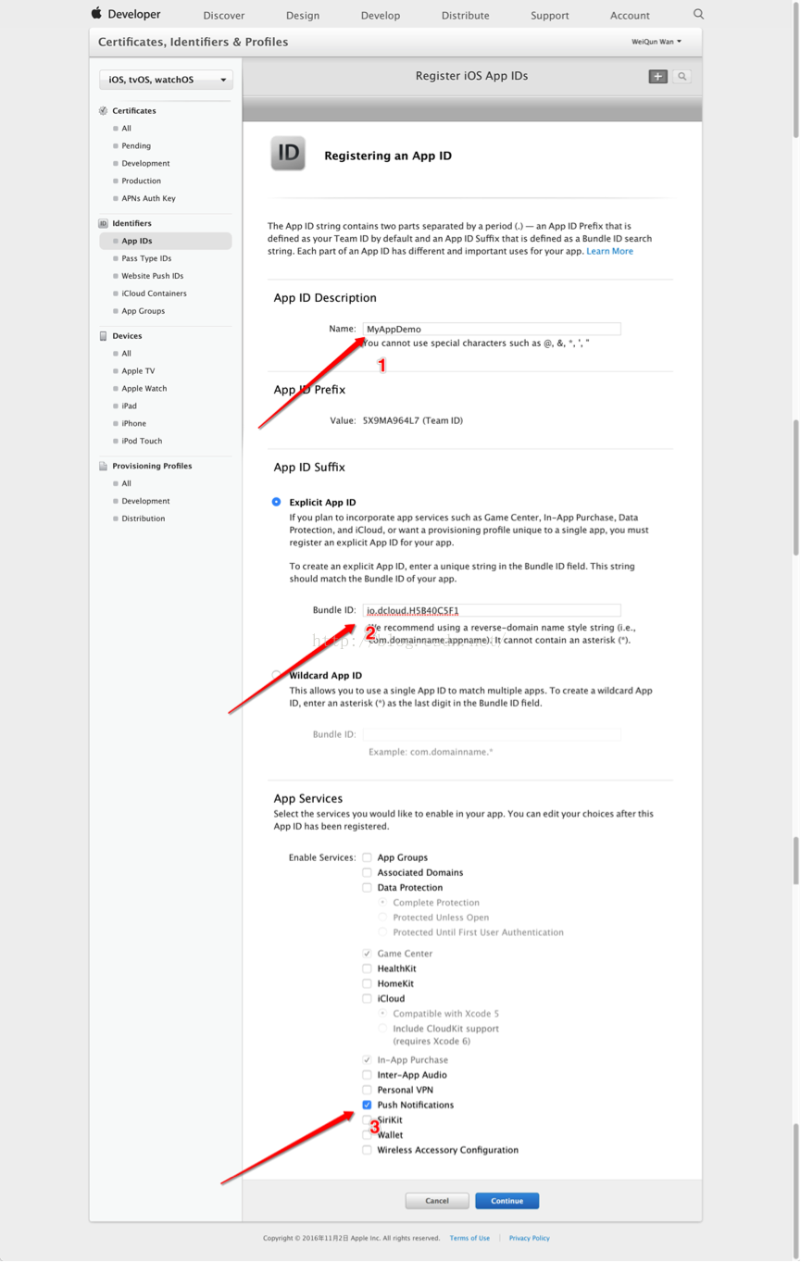Click the Provisioning Profiles section icon

[x=103, y=466]
